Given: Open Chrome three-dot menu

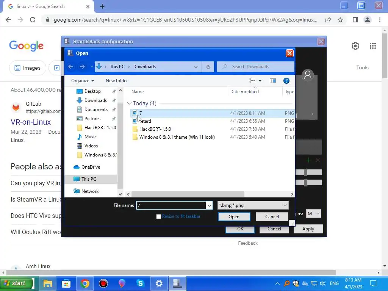Looking at the screenshot, I should click(380, 20).
